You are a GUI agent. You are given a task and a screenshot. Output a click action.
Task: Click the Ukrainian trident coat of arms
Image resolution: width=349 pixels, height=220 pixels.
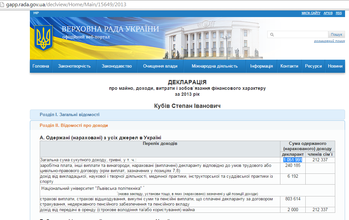[x=44, y=38]
